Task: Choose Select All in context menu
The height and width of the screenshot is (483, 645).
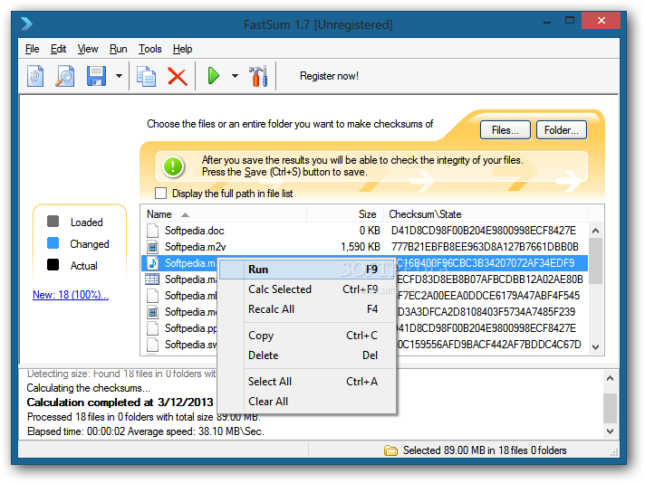Action: click(x=307, y=382)
